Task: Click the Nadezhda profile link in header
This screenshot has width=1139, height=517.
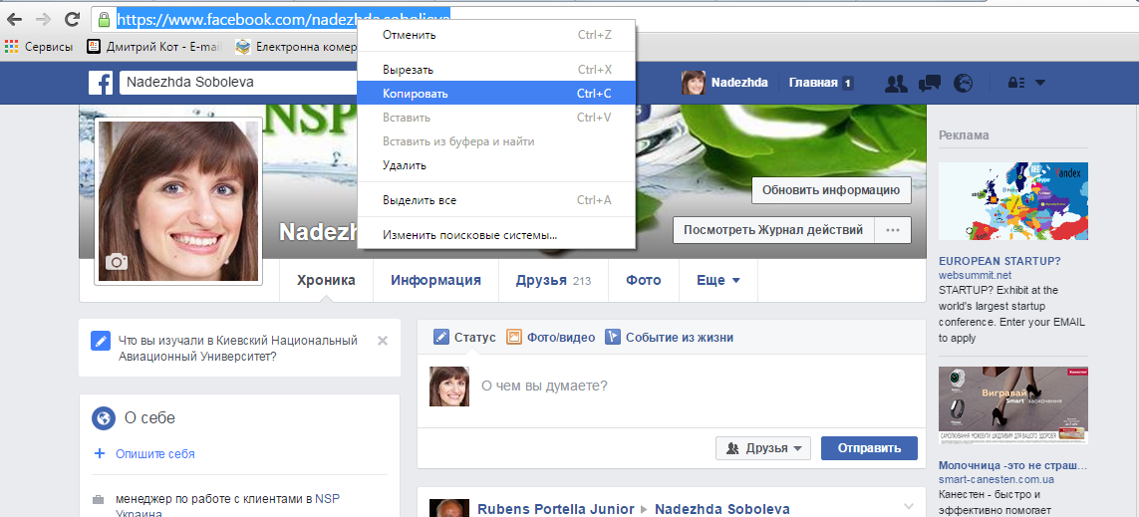Action: (x=739, y=83)
